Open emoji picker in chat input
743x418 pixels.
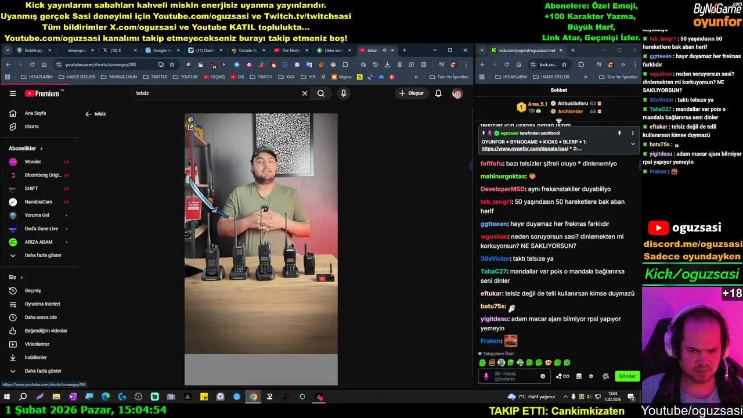coord(543,376)
